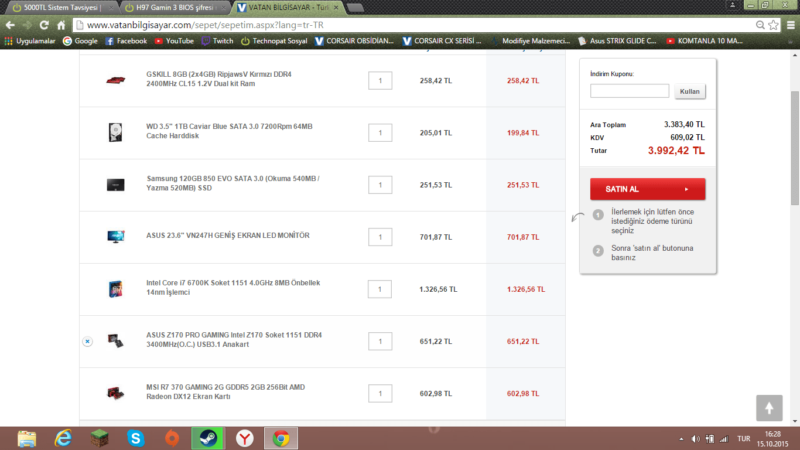Viewport: 800px width, 450px height.
Task: Remove the ASUS Z170 PRO GAMING item
Action: pyautogui.click(x=87, y=341)
